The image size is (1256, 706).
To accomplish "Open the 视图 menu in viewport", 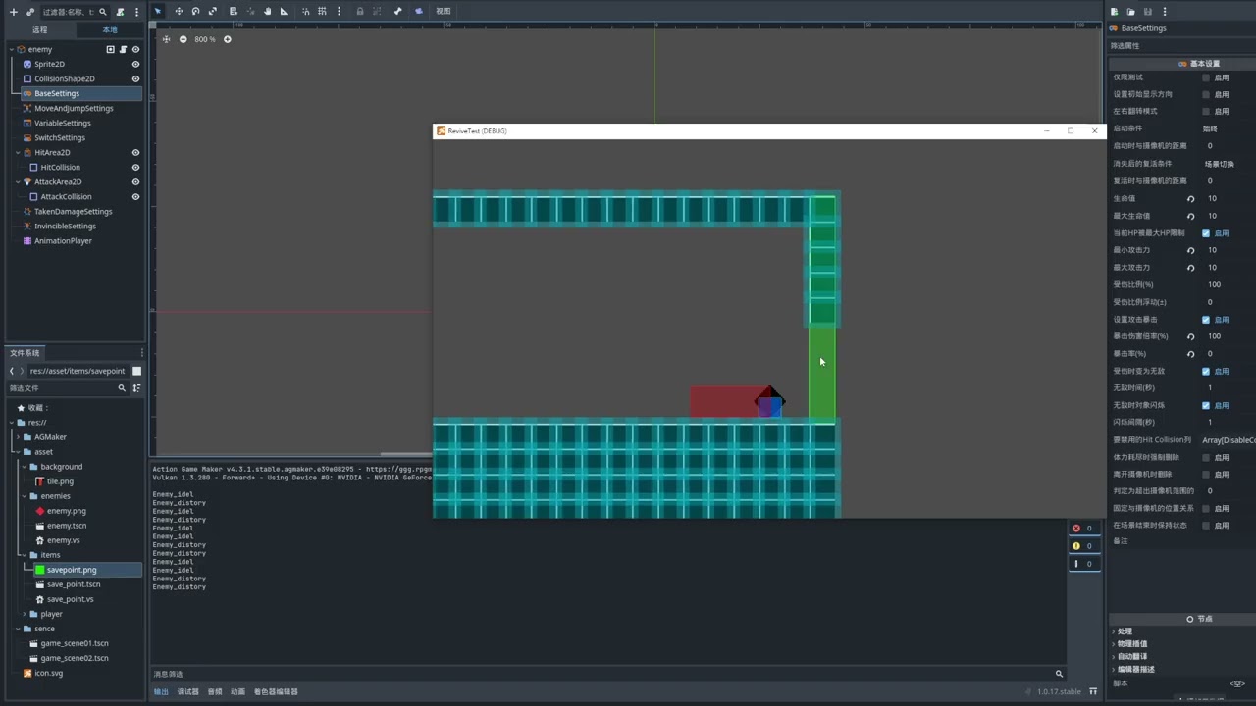I will tap(444, 11).
